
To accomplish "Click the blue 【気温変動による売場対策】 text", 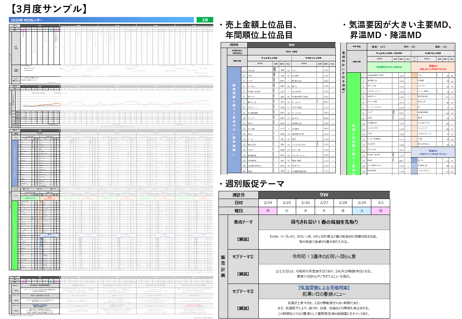I will tap(324, 288).
